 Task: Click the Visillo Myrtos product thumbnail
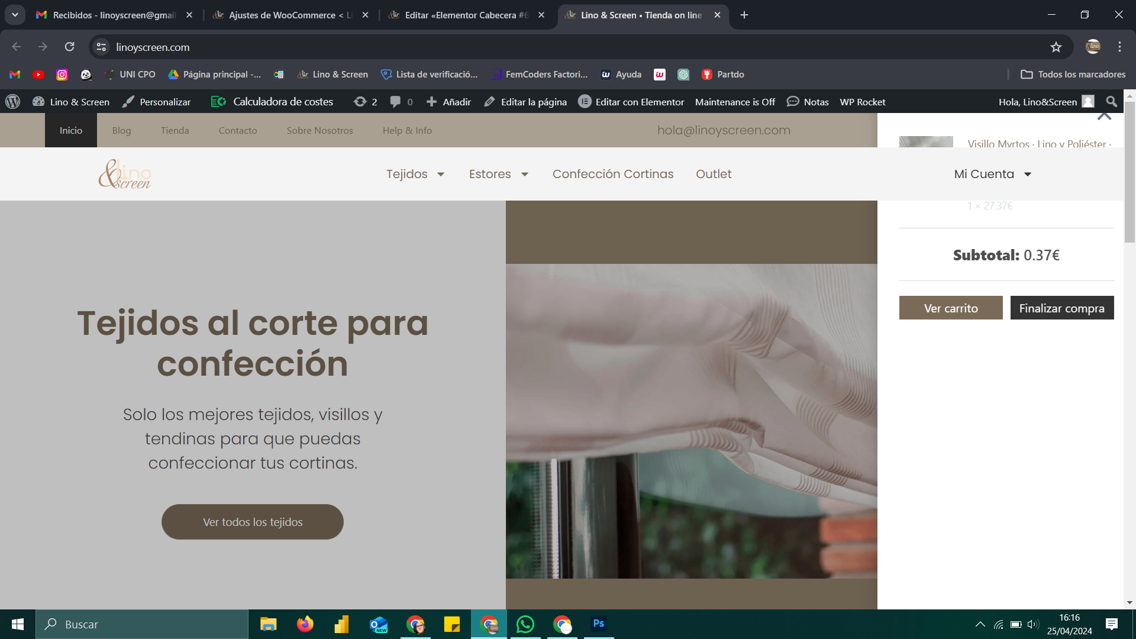[926, 142]
